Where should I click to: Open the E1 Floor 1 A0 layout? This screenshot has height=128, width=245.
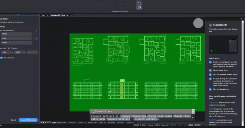72,123
